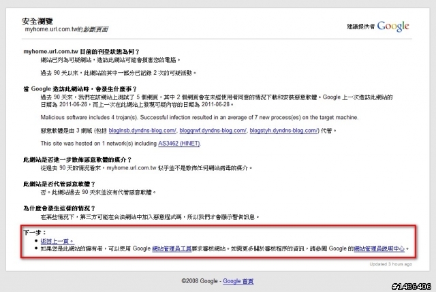The height and width of the screenshot is (292, 436).
Task: Click the 下一步： heading
Action: tap(35, 232)
